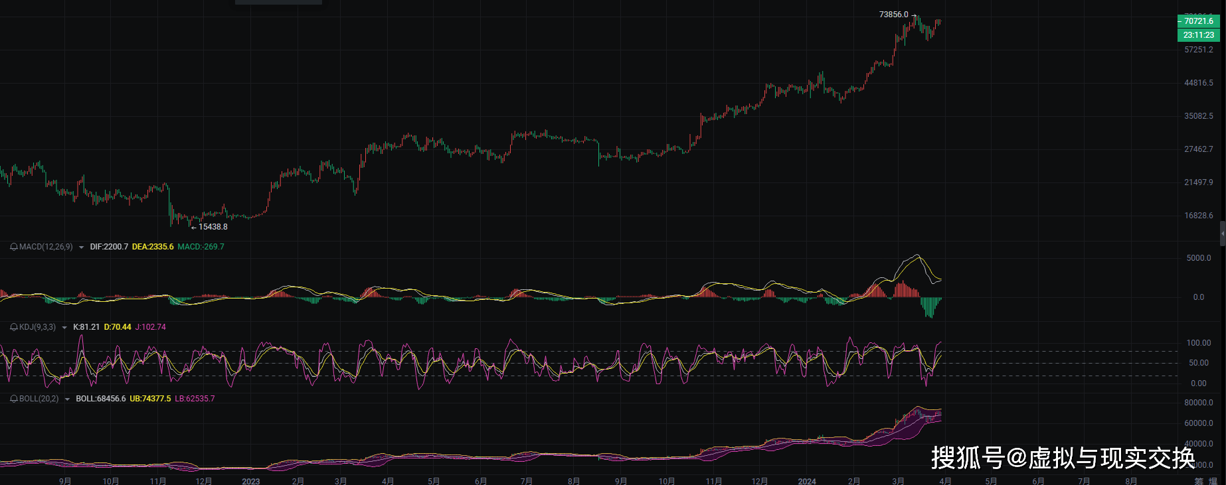Viewport: 1226px width, 485px height.
Task: Click the MACD alert bell icon
Action: click(x=13, y=247)
